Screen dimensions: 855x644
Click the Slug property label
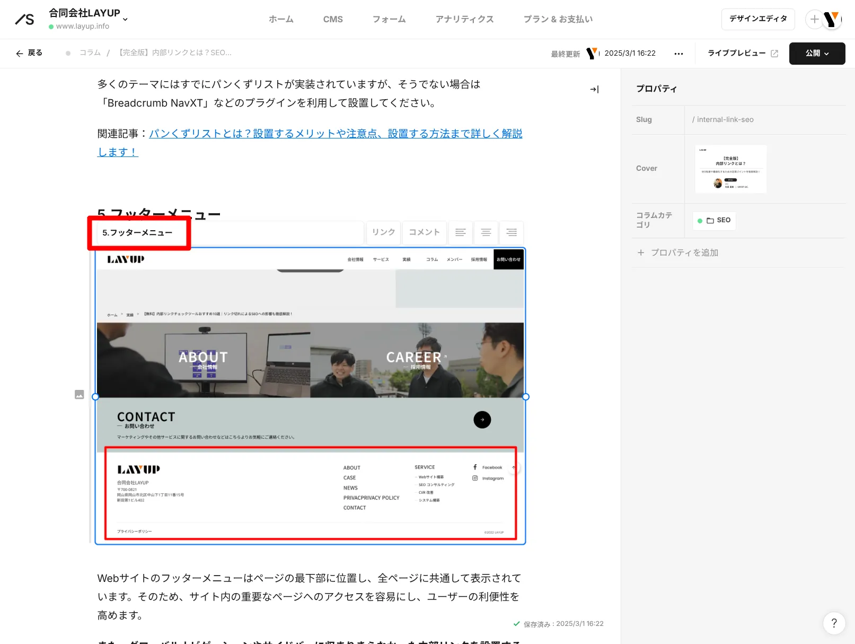coord(644,119)
